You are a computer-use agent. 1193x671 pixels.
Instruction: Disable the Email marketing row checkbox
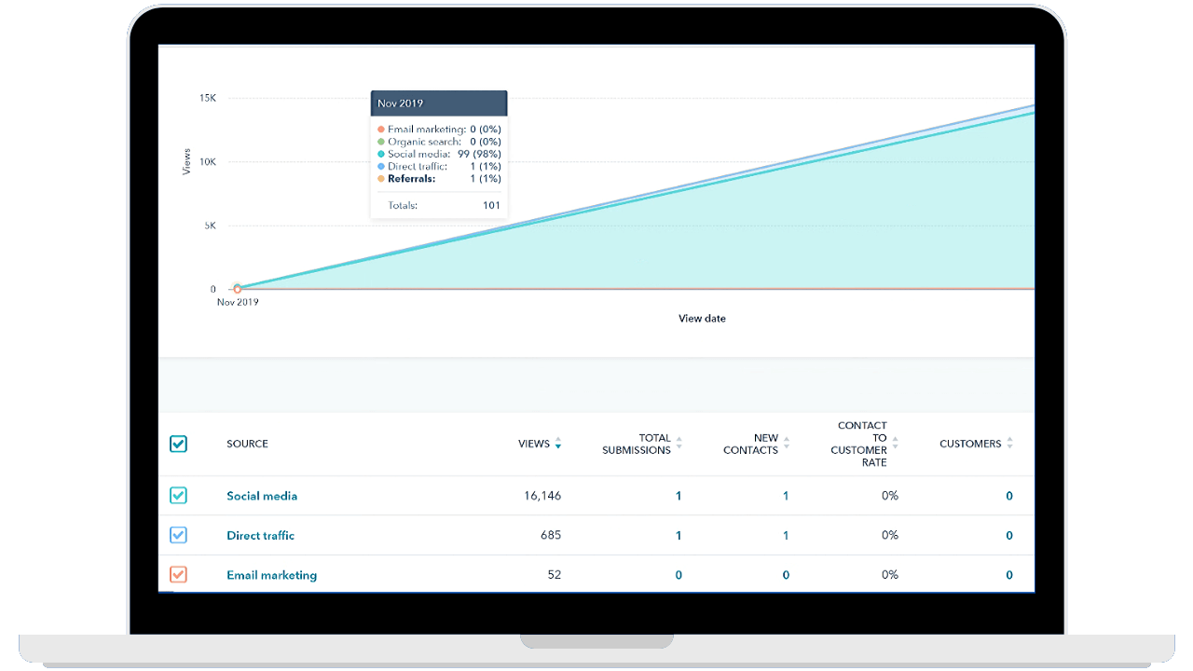(x=178, y=574)
